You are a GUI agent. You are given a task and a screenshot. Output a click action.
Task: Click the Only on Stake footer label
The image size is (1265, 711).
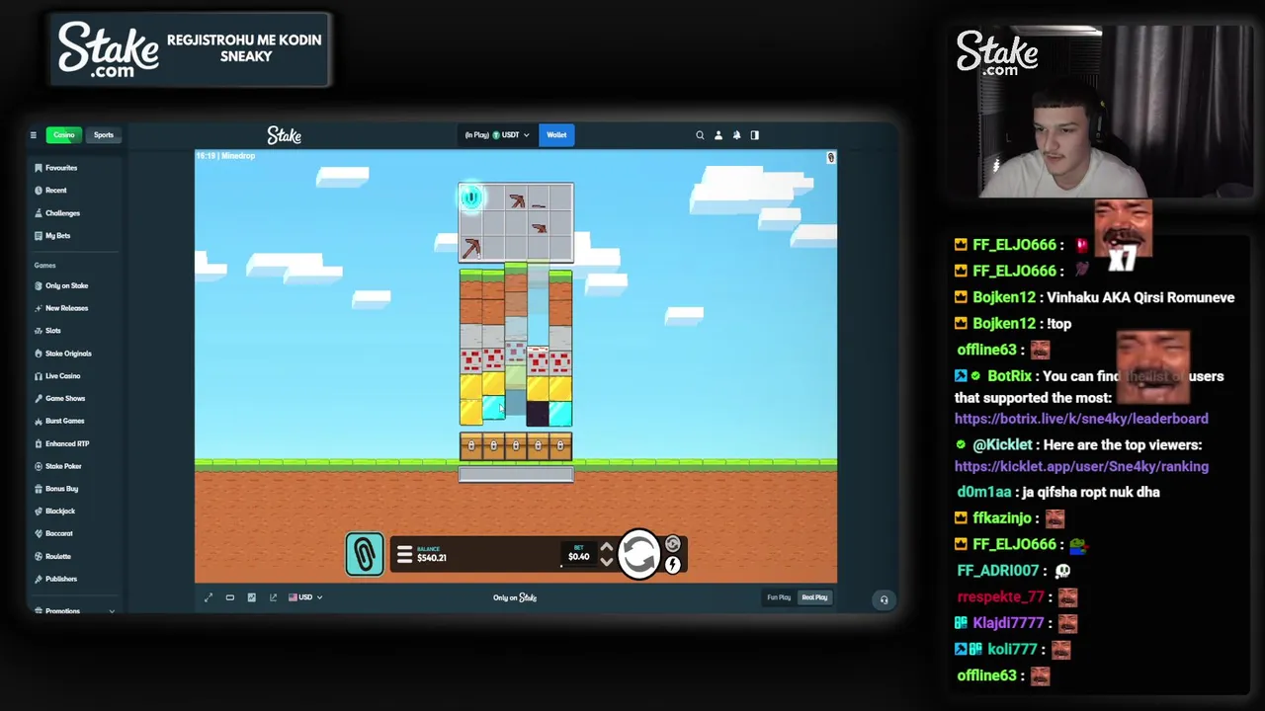515,597
